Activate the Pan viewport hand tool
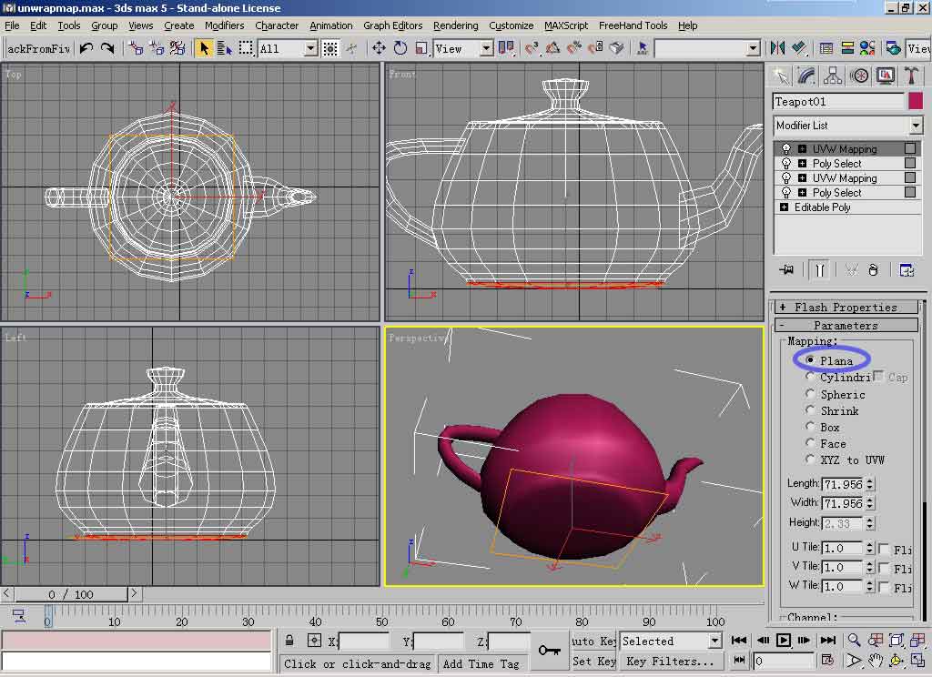 (875, 661)
